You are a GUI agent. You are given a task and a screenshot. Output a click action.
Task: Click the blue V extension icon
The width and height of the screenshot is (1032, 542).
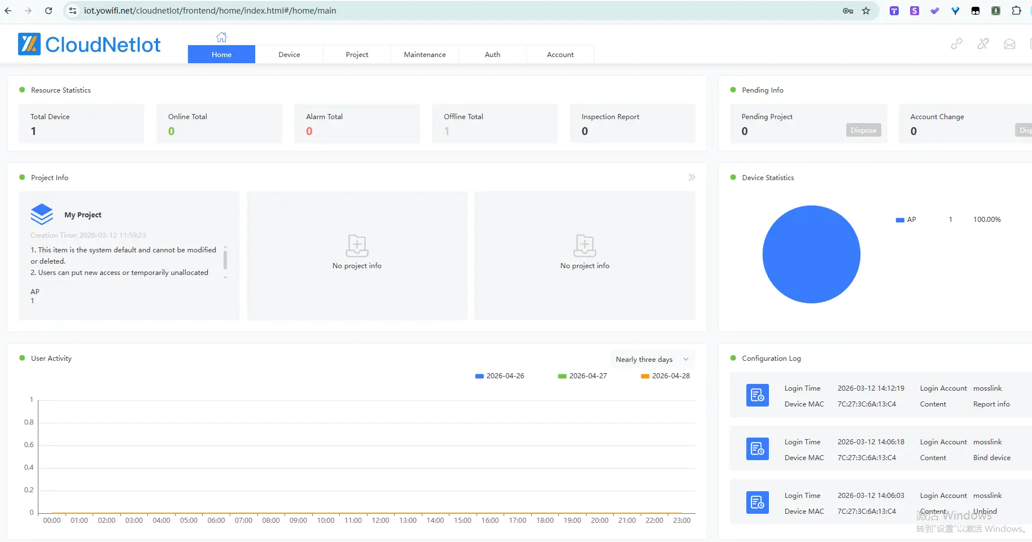[x=955, y=11]
